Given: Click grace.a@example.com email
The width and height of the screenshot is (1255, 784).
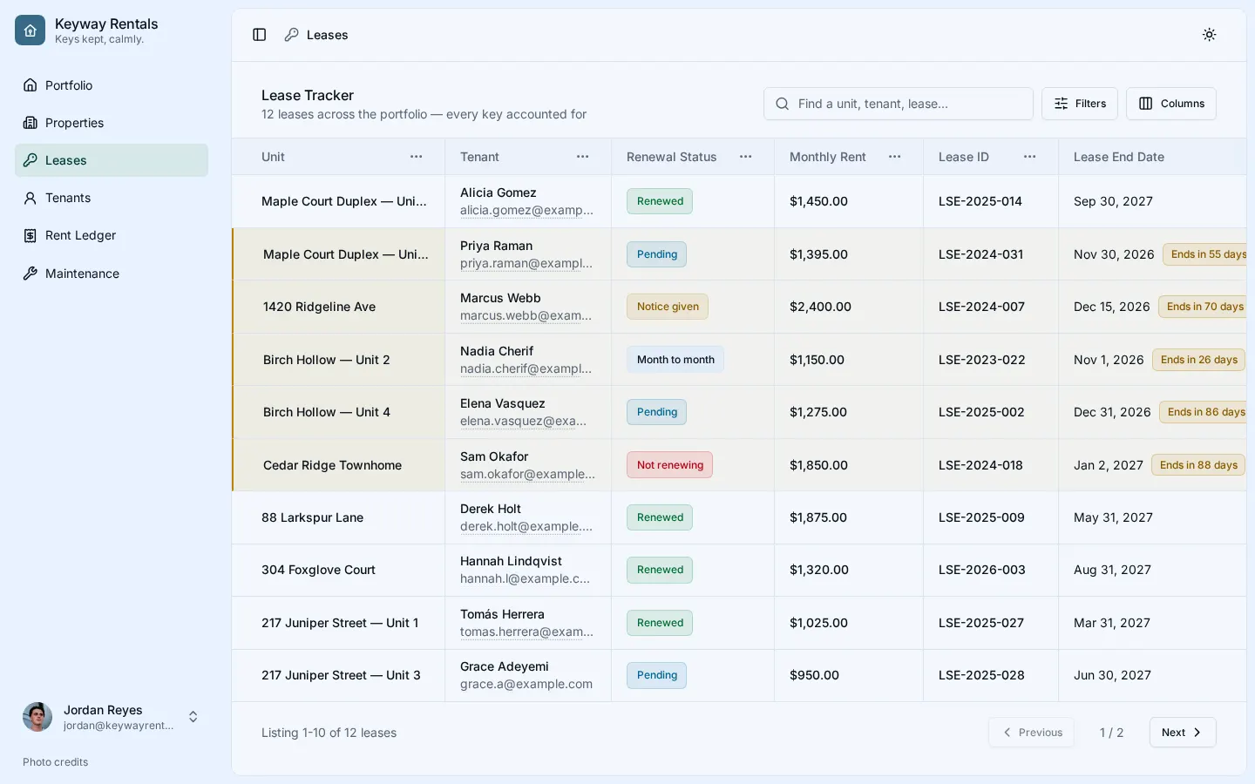Looking at the screenshot, I should tap(526, 685).
